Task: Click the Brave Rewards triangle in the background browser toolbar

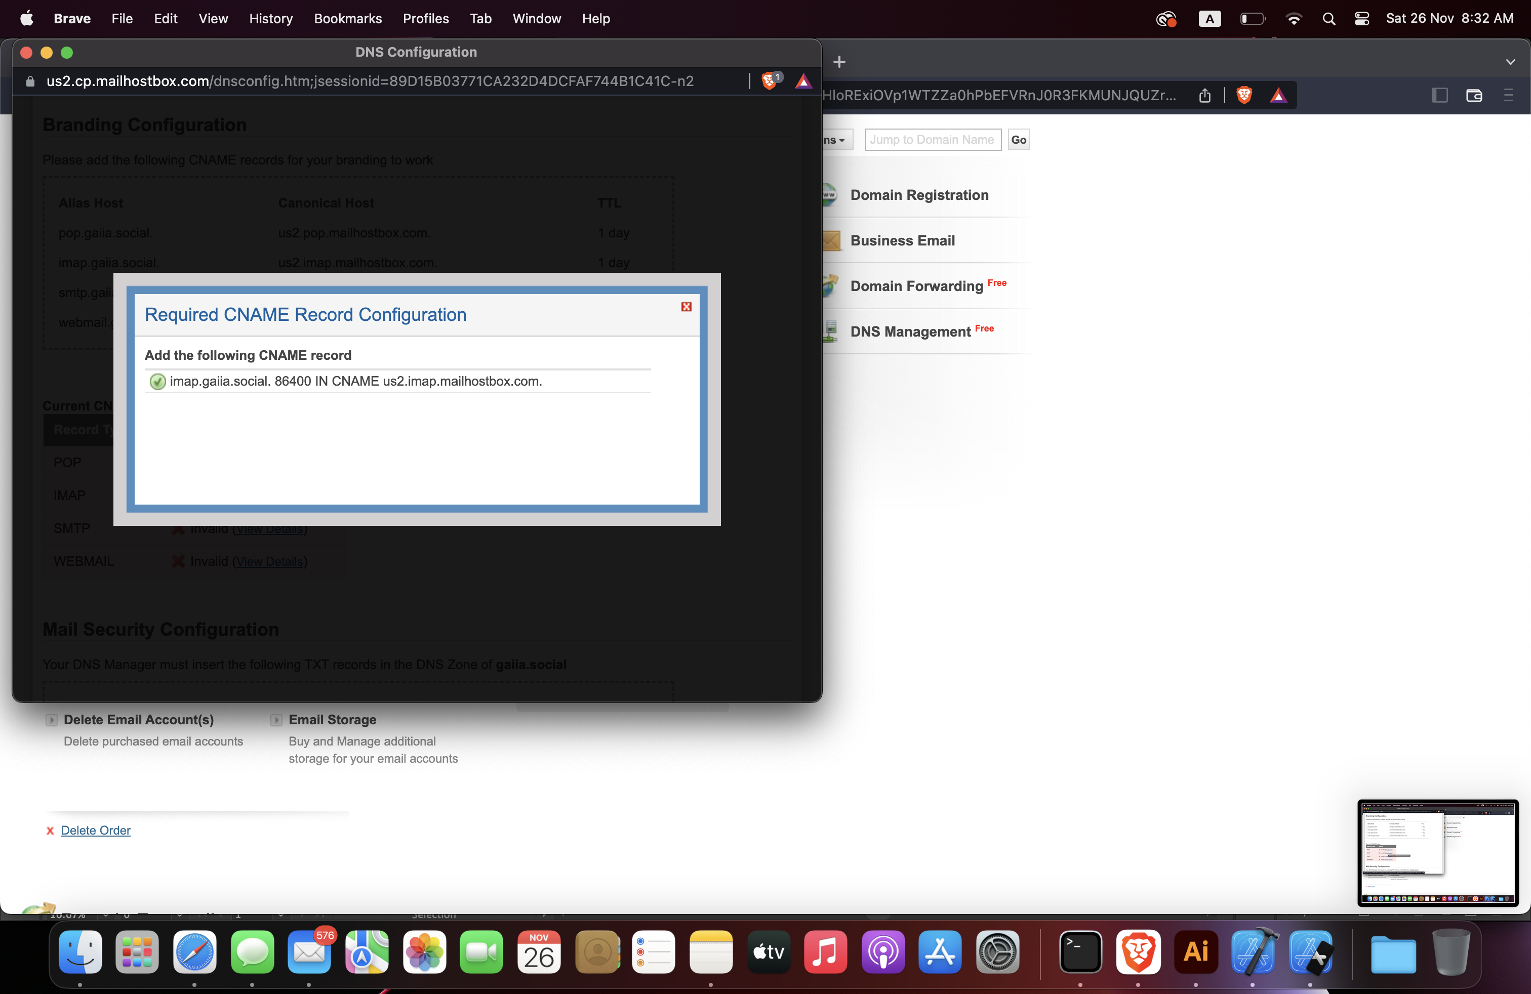Action: click(x=1278, y=96)
